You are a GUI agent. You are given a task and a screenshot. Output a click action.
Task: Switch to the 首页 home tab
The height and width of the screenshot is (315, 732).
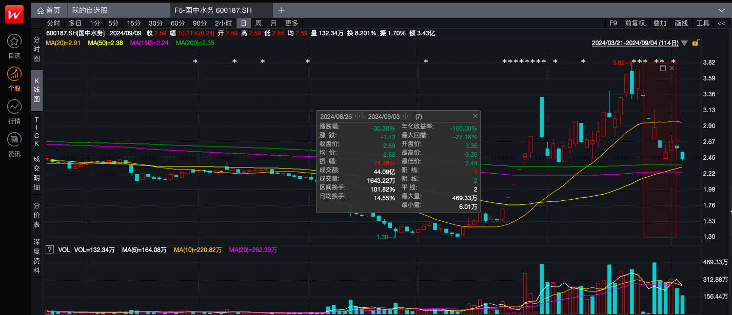48,10
